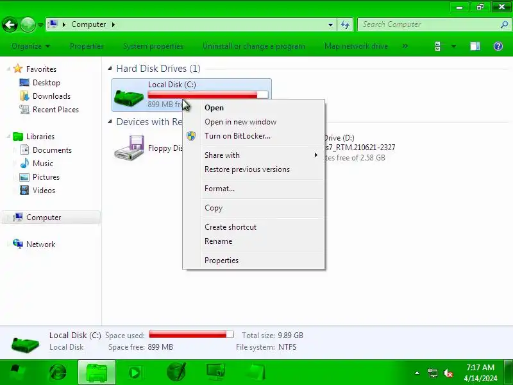Choose Rename in context menu

(253, 241)
